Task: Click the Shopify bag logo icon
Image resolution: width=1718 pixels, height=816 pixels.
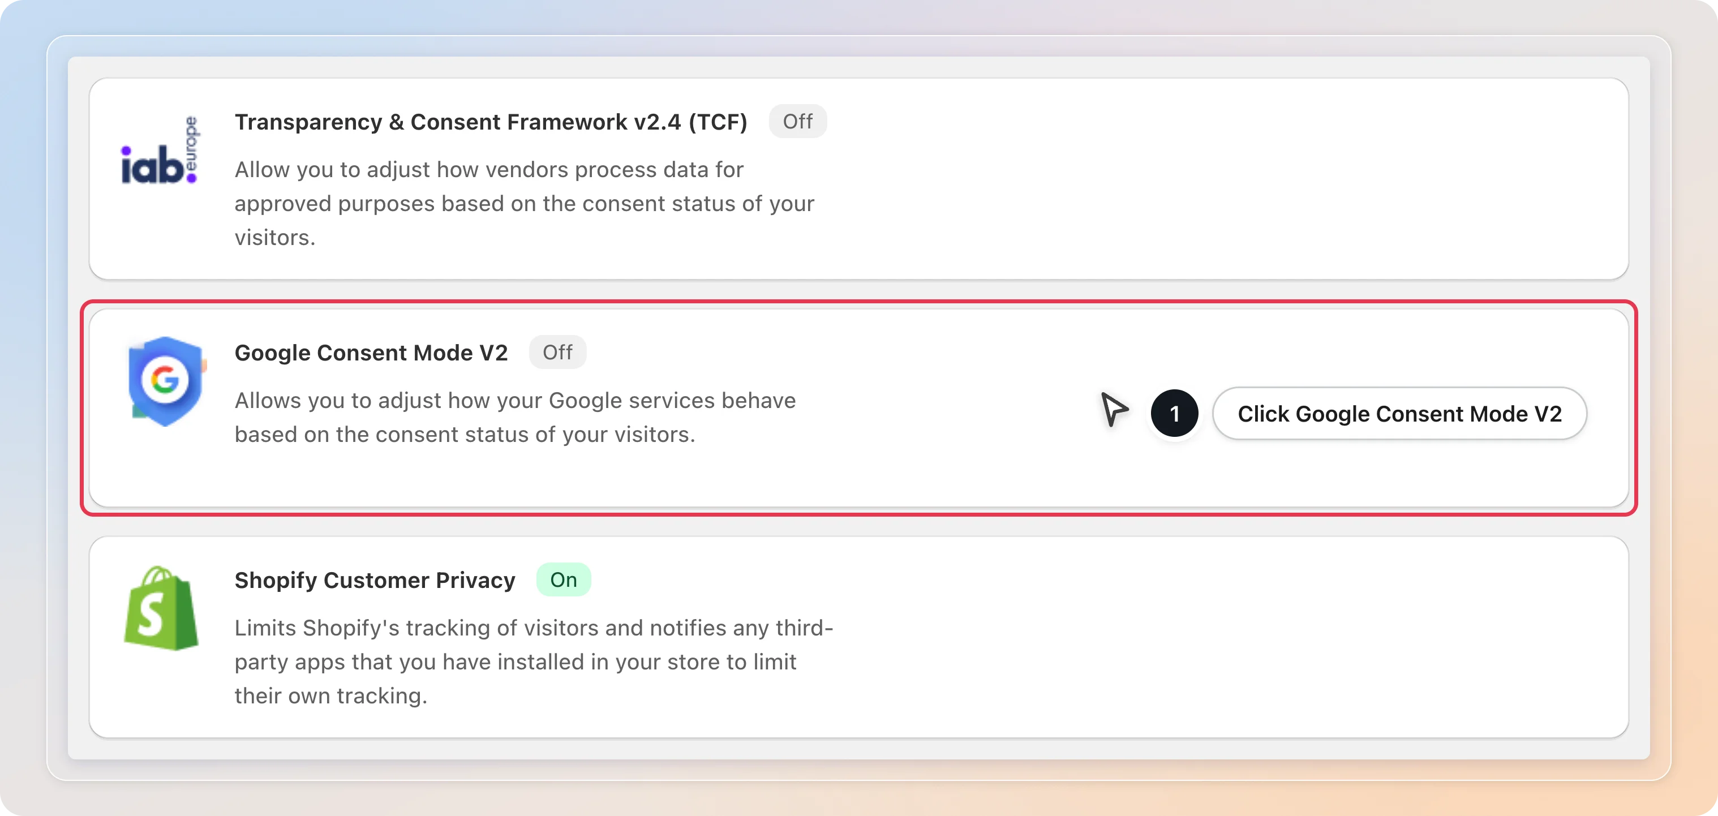Action: click(161, 608)
